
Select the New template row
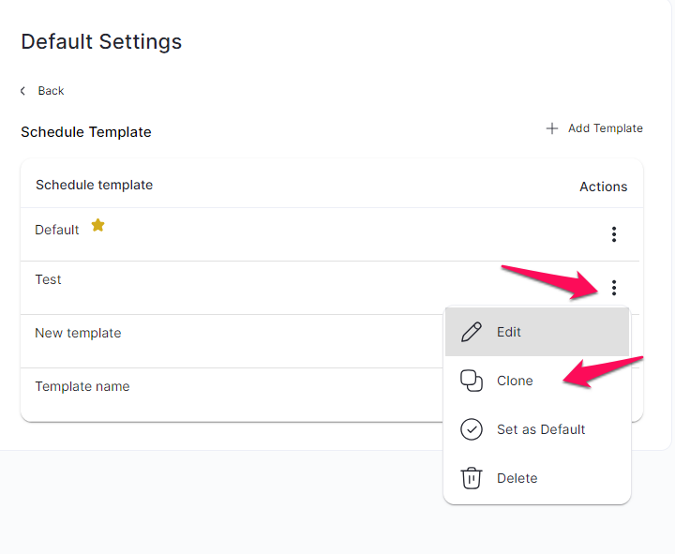(x=232, y=341)
